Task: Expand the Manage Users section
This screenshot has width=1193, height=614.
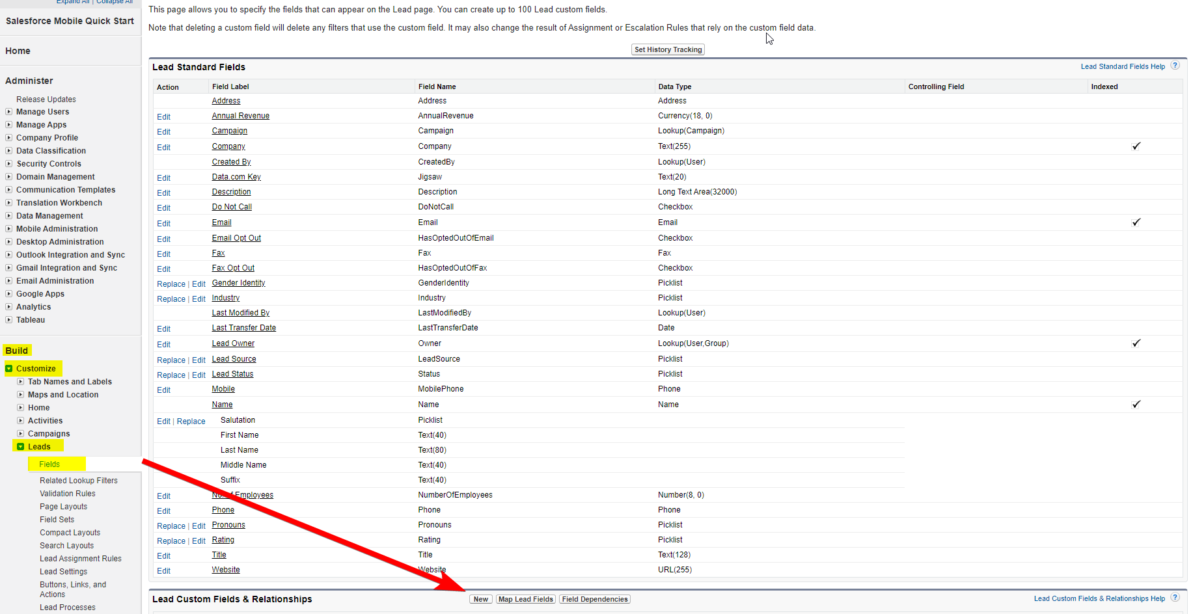Action: [x=9, y=112]
